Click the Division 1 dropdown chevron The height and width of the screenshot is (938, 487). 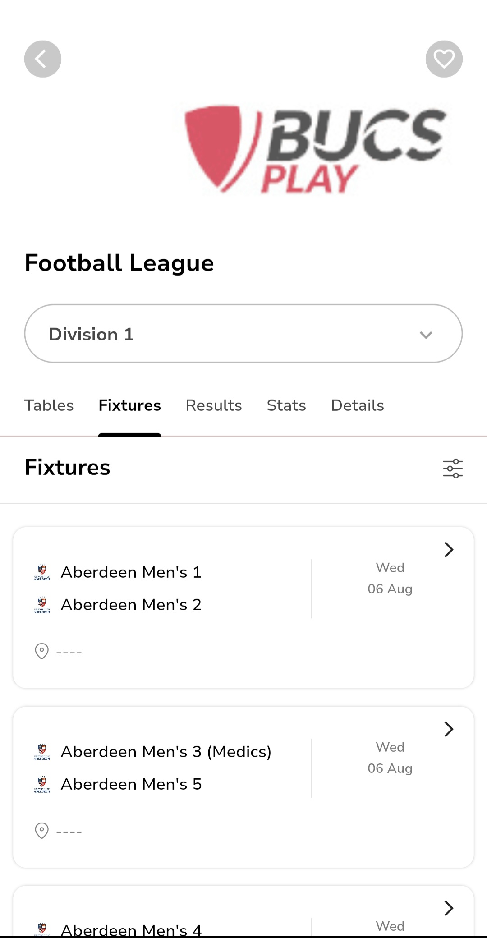pos(426,335)
